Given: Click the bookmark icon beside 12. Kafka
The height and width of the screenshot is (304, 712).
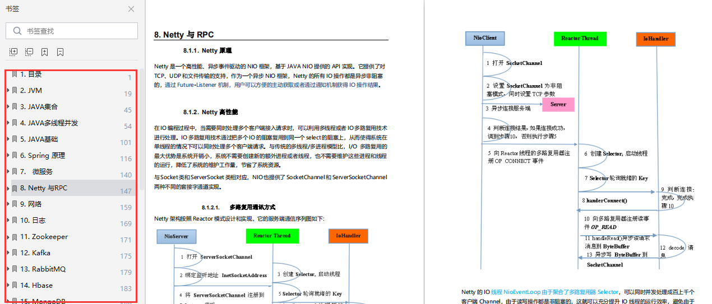Looking at the screenshot, I should pos(15,253).
